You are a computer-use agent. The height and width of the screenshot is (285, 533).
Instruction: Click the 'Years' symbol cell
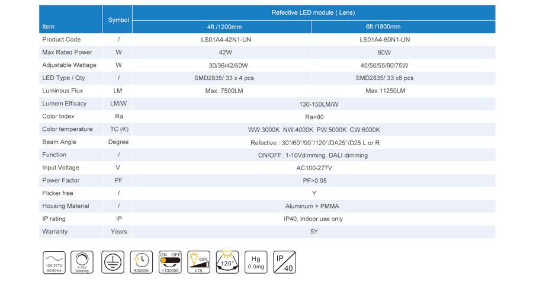(118, 232)
